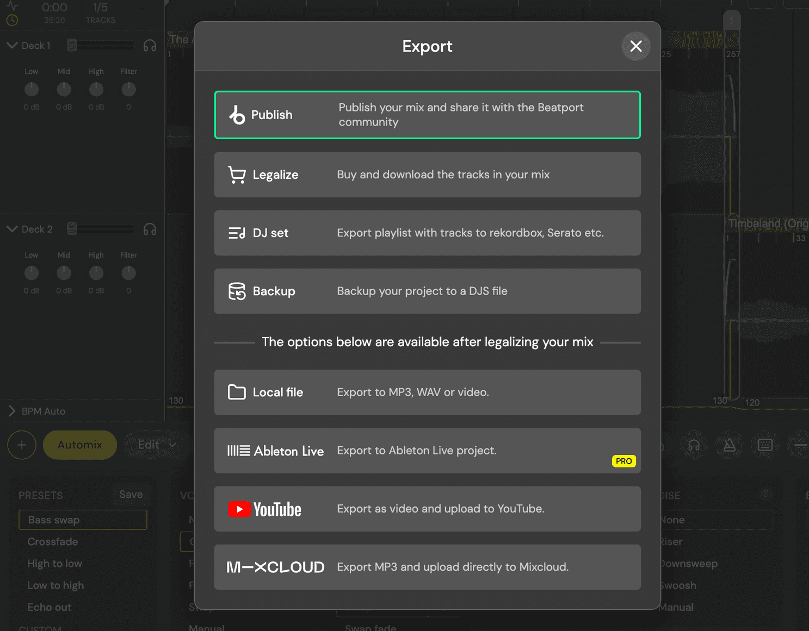Select the Echo out preset

click(x=50, y=607)
